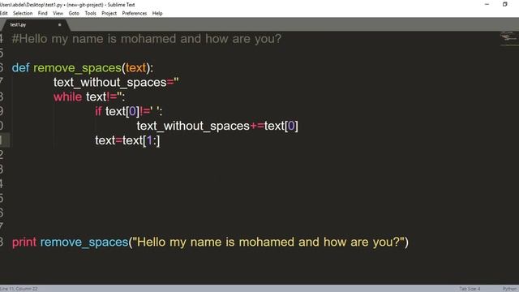Restore down the Sublime Text window
This screenshot has height=292, width=519.
click(504, 4)
